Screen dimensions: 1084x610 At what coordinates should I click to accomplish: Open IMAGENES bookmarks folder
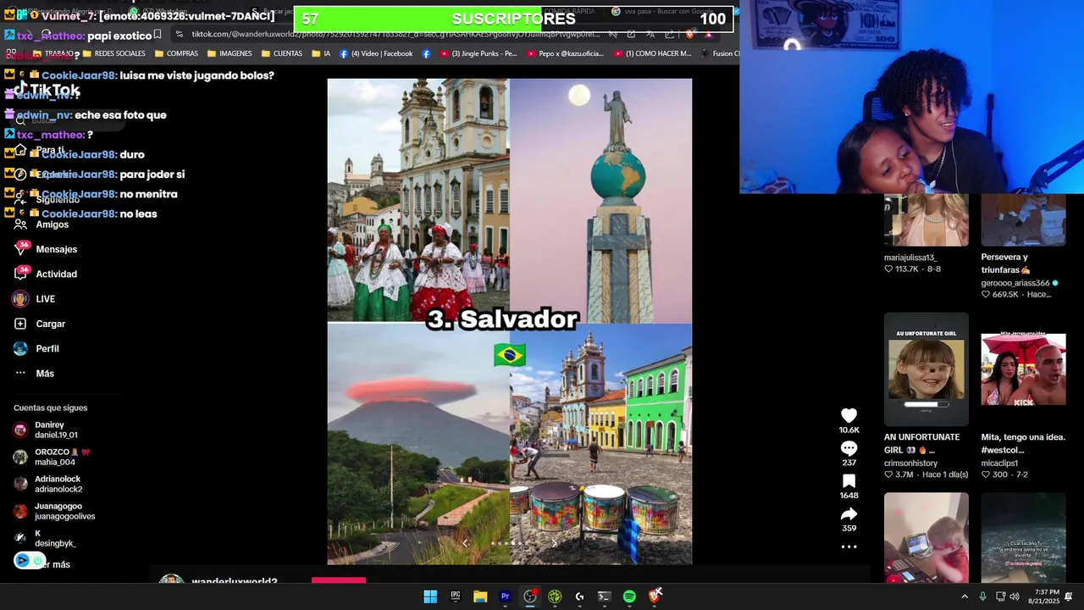(x=230, y=53)
